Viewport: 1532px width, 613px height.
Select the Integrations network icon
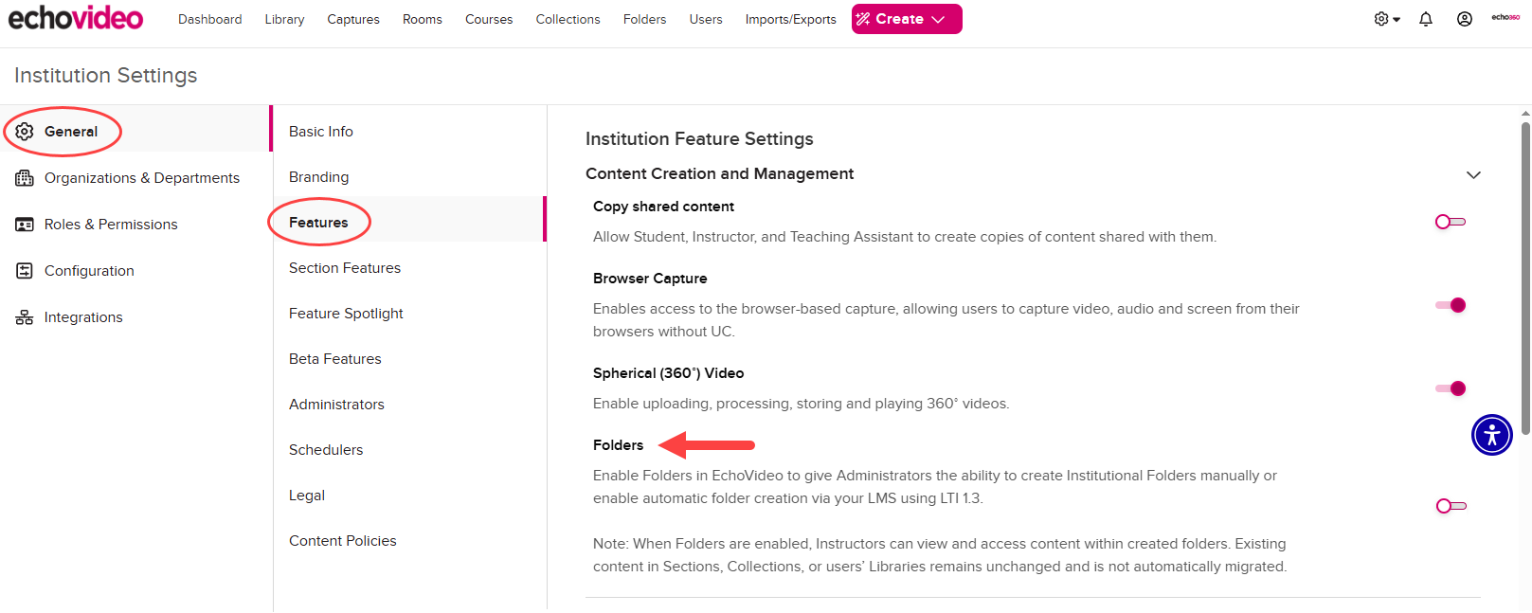pyautogui.click(x=24, y=316)
